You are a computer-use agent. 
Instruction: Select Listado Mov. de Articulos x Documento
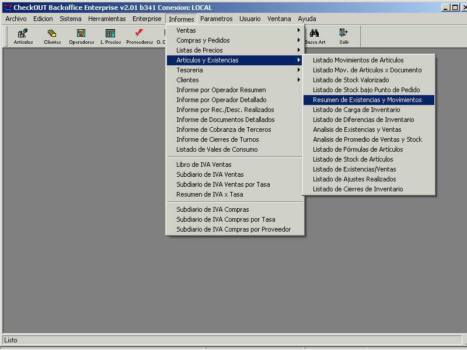coord(369,70)
